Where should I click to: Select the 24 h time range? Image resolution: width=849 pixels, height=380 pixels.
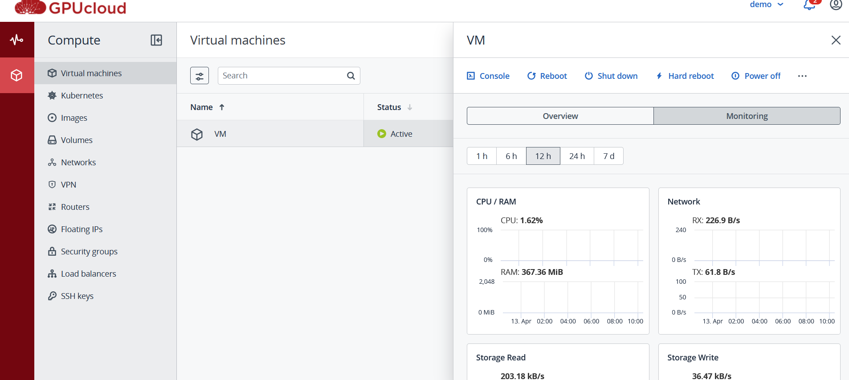577,156
